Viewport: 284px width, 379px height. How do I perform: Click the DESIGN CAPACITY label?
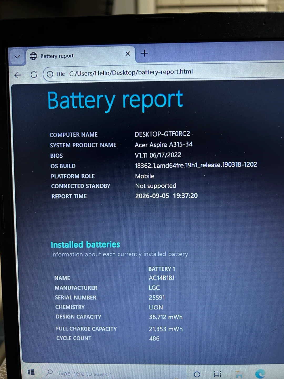click(78, 317)
